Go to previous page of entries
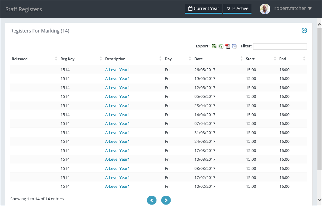322x206 pixels. pyautogui.click(x=152, y=200)
